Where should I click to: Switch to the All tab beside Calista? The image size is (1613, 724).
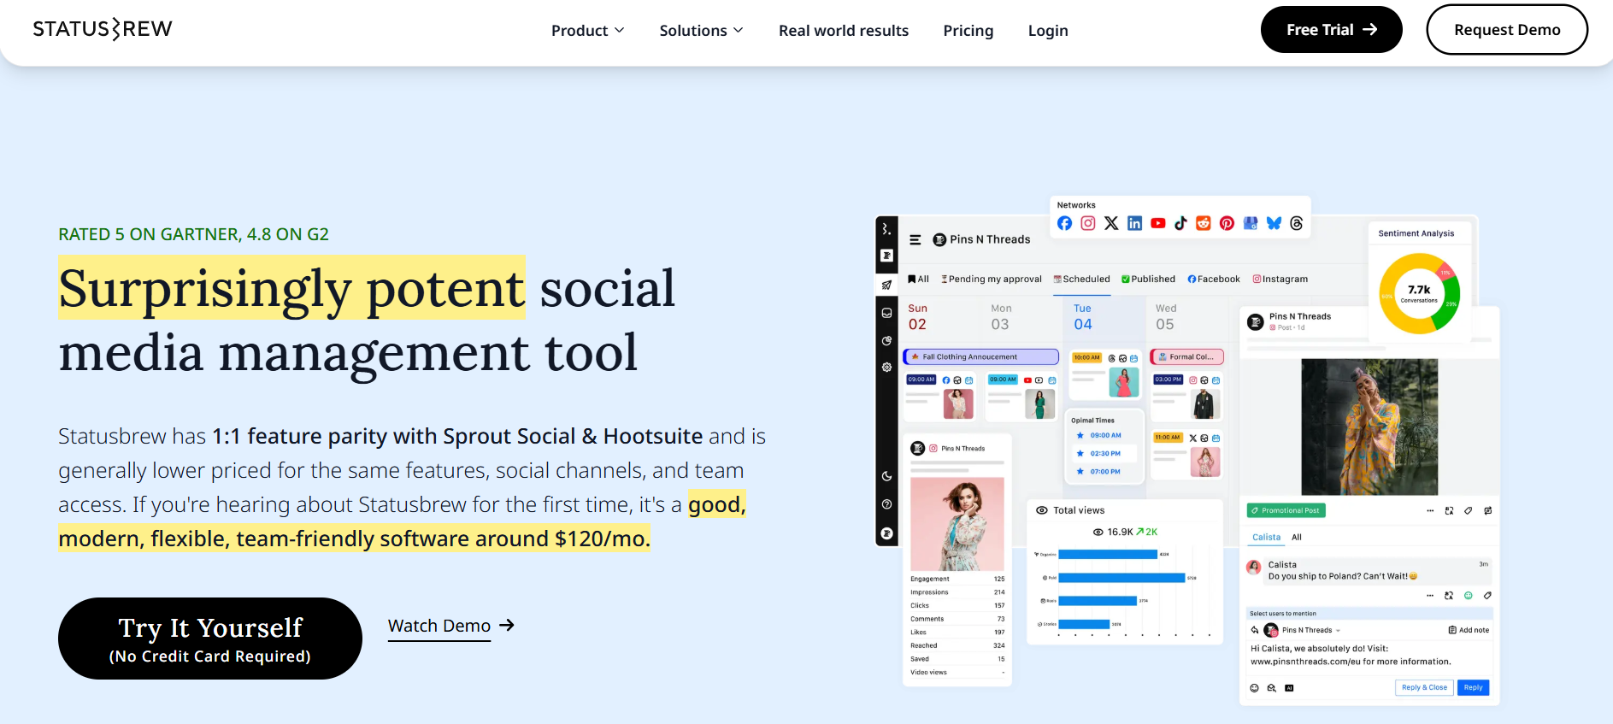click(1297, 537)
